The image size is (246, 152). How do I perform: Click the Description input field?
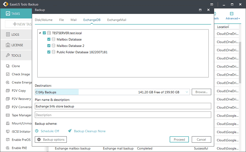pos(123,115)
